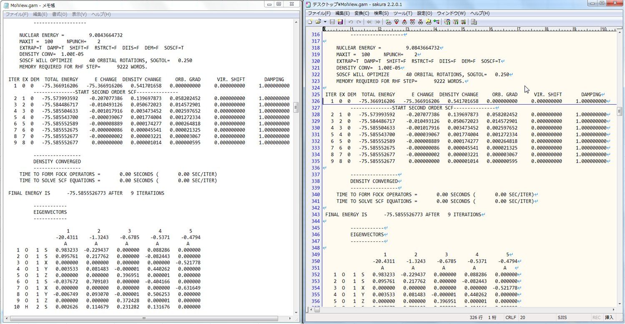Click the second settings tools icon in sakura
The width and height of the screenshot is (625, 324).
click(456, 22)
